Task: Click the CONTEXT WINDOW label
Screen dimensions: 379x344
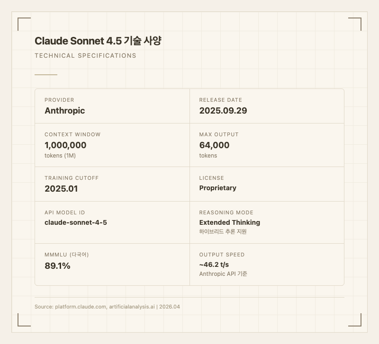Action: pyautogui.click(x=72, y=134)
